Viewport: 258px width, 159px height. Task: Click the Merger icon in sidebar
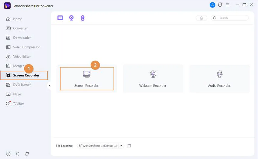tap(8, 66)
